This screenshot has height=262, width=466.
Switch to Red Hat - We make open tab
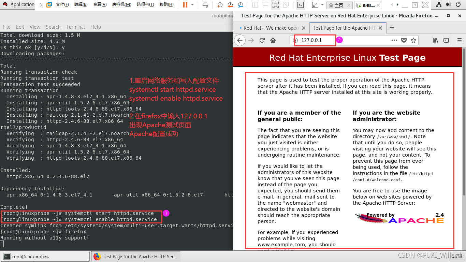coord(271,28)
